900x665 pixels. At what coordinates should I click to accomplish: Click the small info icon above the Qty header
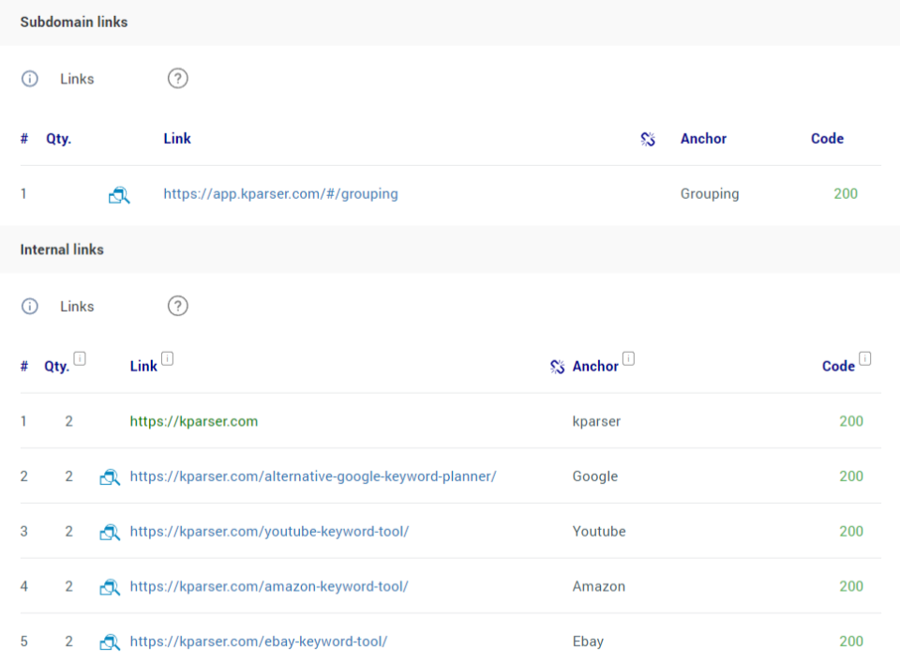(79, 356)
